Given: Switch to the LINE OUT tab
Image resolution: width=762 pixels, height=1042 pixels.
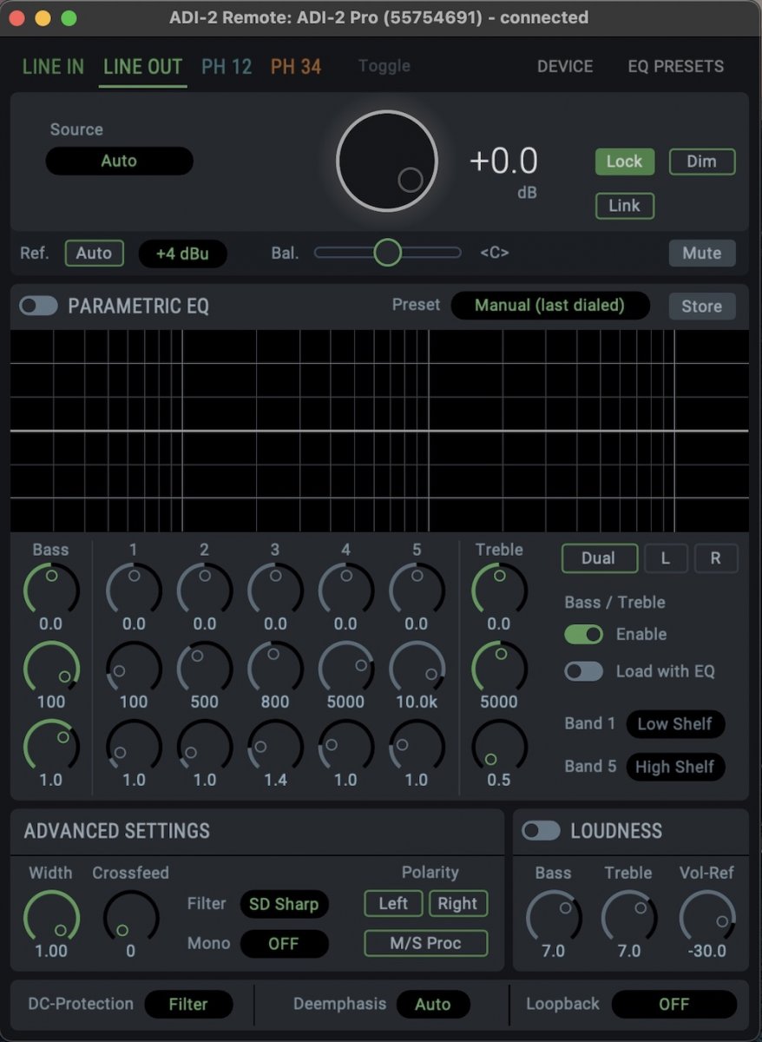Looking at the screenshot, I should coord(143,67).
